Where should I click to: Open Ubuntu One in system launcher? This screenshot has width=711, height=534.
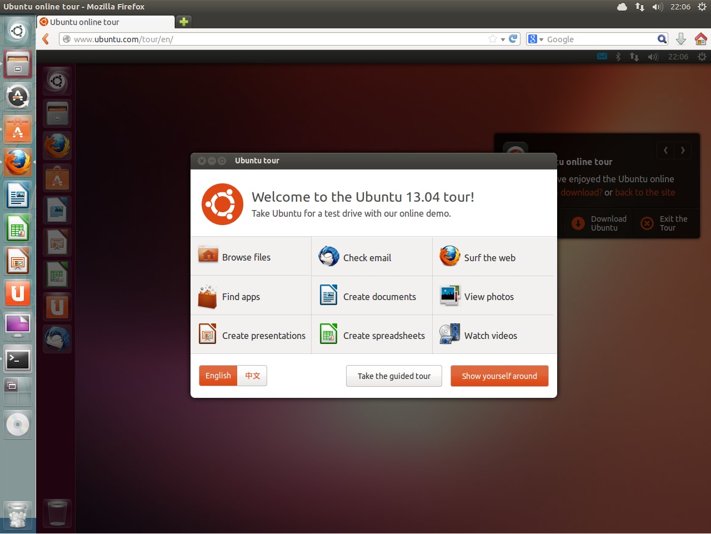tap(18, 293)
